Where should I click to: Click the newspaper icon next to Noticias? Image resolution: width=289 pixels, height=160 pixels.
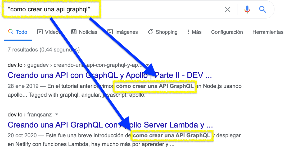click(73, 32)
